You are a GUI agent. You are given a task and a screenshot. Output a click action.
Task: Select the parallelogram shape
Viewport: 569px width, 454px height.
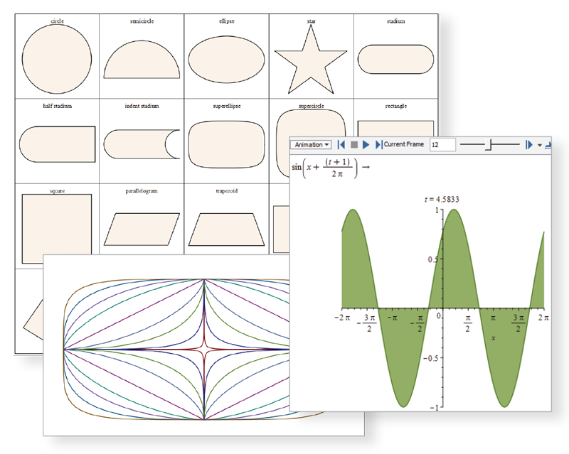coord(142,229)
